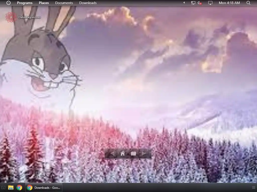Screen dimensions: 257x192
Task: Open the Documents menu
Action: 64,3
